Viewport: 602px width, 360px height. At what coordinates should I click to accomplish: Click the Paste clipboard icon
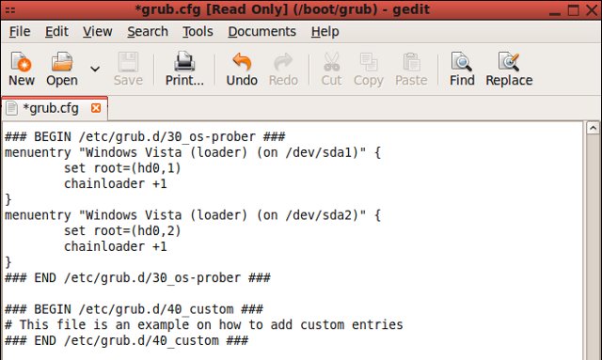[x=411, y=62]
